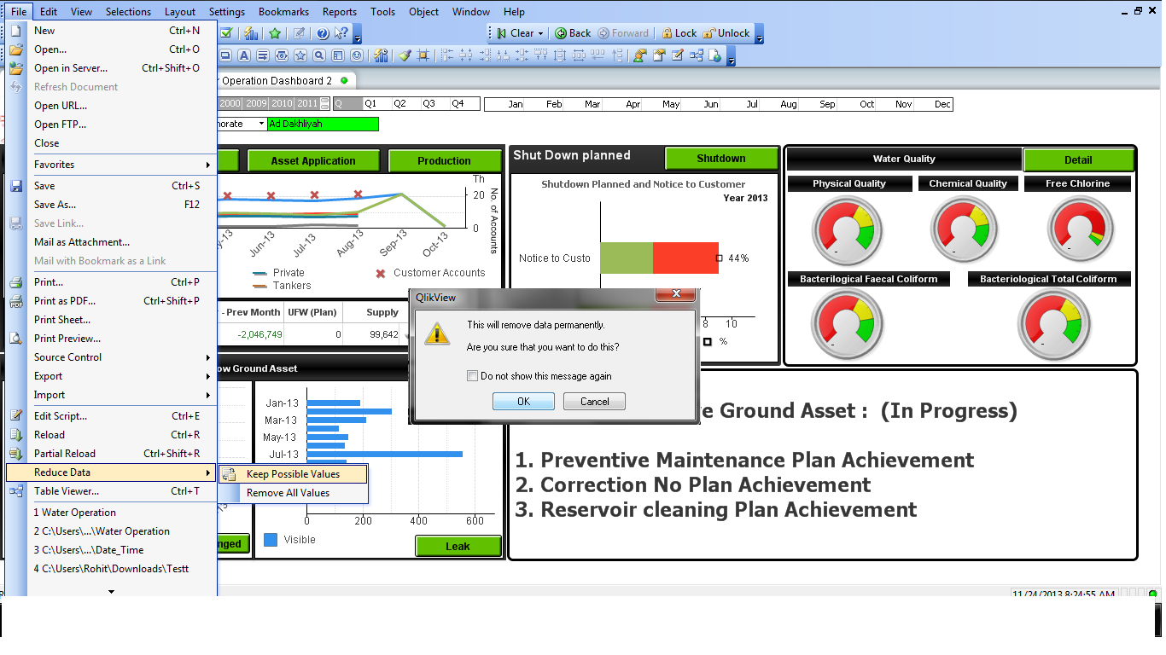The width and height of the screenshot is (1166, 655).
Task: Click the Back navigation toolbar icon
Action: point(562,33)
